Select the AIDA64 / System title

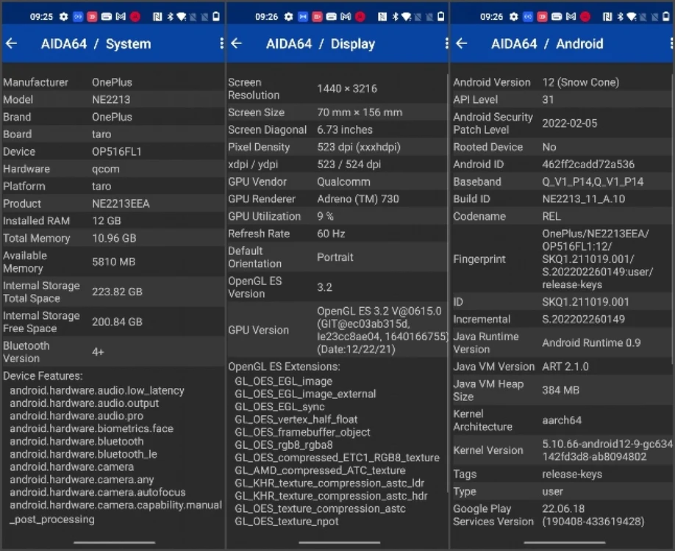(96, 44)
